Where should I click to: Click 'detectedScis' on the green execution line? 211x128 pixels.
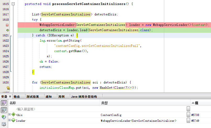coord(50,30)
